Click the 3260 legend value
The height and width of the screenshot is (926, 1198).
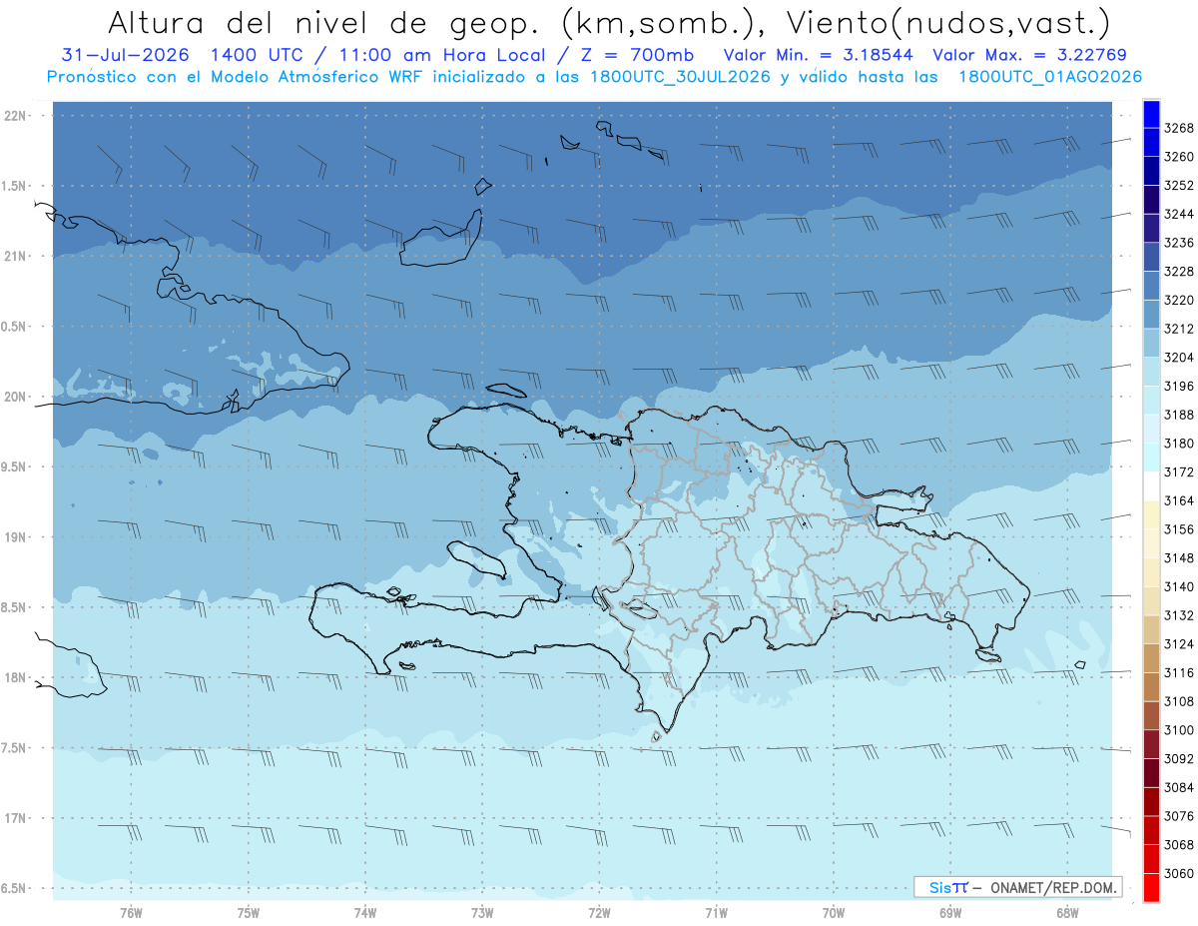click(1178, 157)
